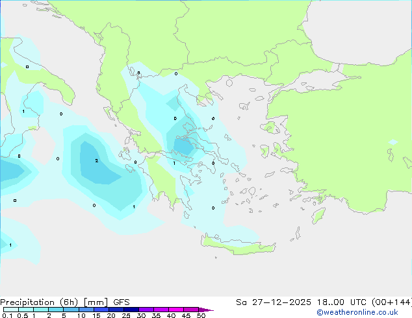This screenshot has width=412, height=318.
Task: Click the '25' legend scale label
Action: 126,315
